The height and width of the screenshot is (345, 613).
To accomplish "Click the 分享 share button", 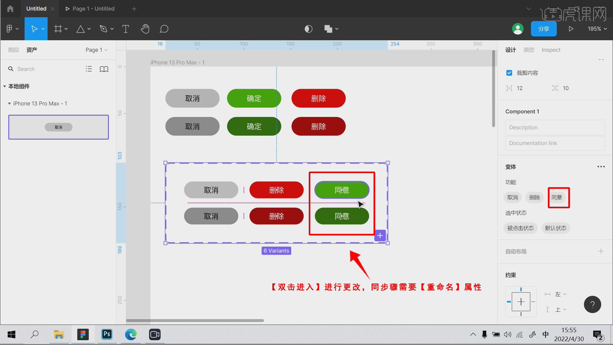I will (543, 29).
